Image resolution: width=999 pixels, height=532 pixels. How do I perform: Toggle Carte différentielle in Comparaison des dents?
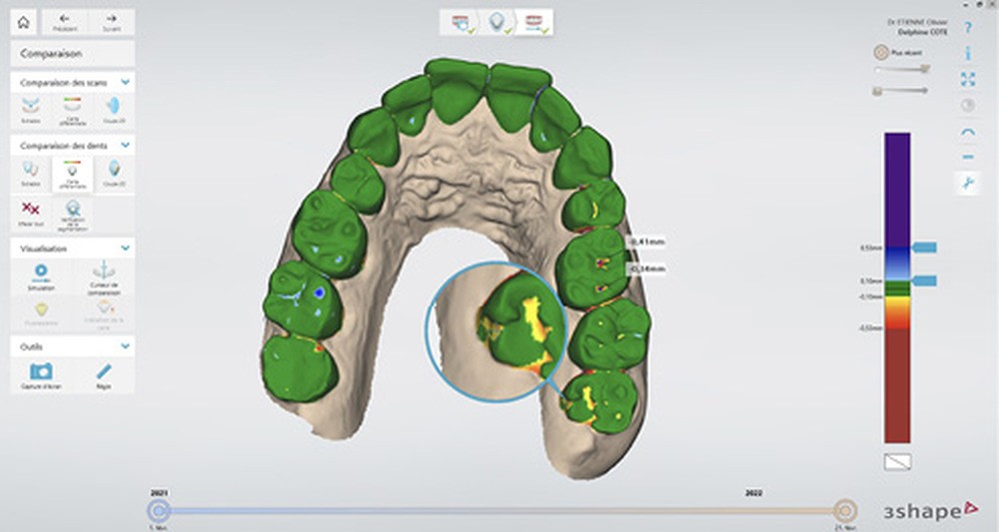pyautogui.click(x=73, y=172)
